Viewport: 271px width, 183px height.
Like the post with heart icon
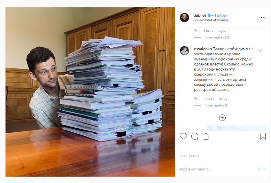click(x=183, y=136)
